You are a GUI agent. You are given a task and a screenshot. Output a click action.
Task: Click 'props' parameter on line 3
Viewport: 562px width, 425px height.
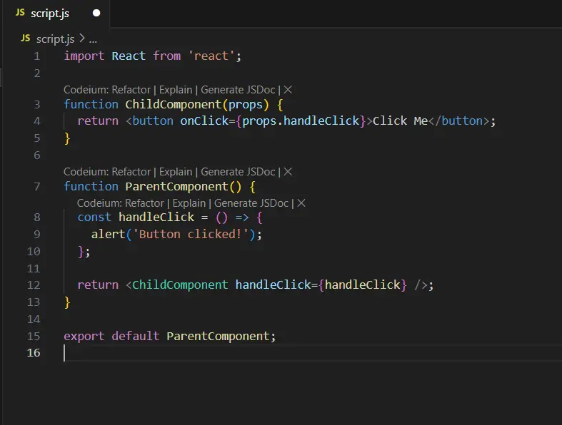pos(246,105)
